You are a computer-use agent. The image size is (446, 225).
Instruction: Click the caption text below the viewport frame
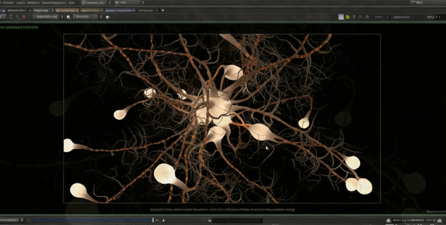(x=222, y=209)
